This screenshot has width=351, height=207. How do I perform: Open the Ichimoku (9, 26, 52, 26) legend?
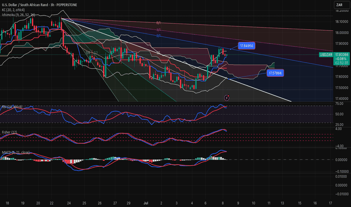pyautogui.click(x=18, y=15)
